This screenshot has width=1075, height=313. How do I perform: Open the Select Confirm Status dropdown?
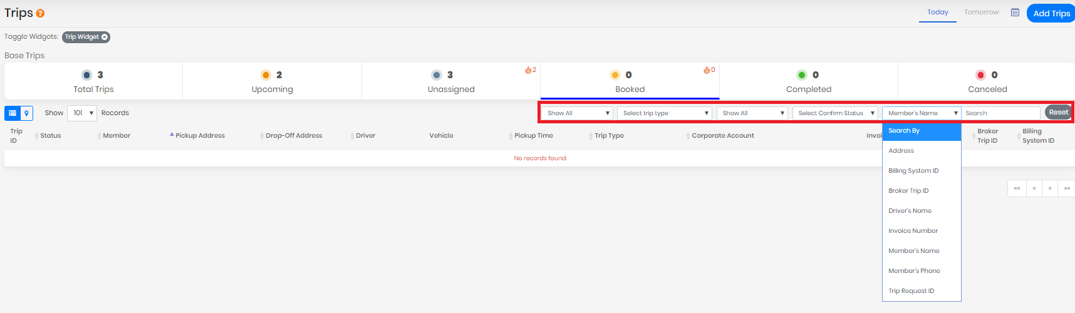click(x=835, y=113)
